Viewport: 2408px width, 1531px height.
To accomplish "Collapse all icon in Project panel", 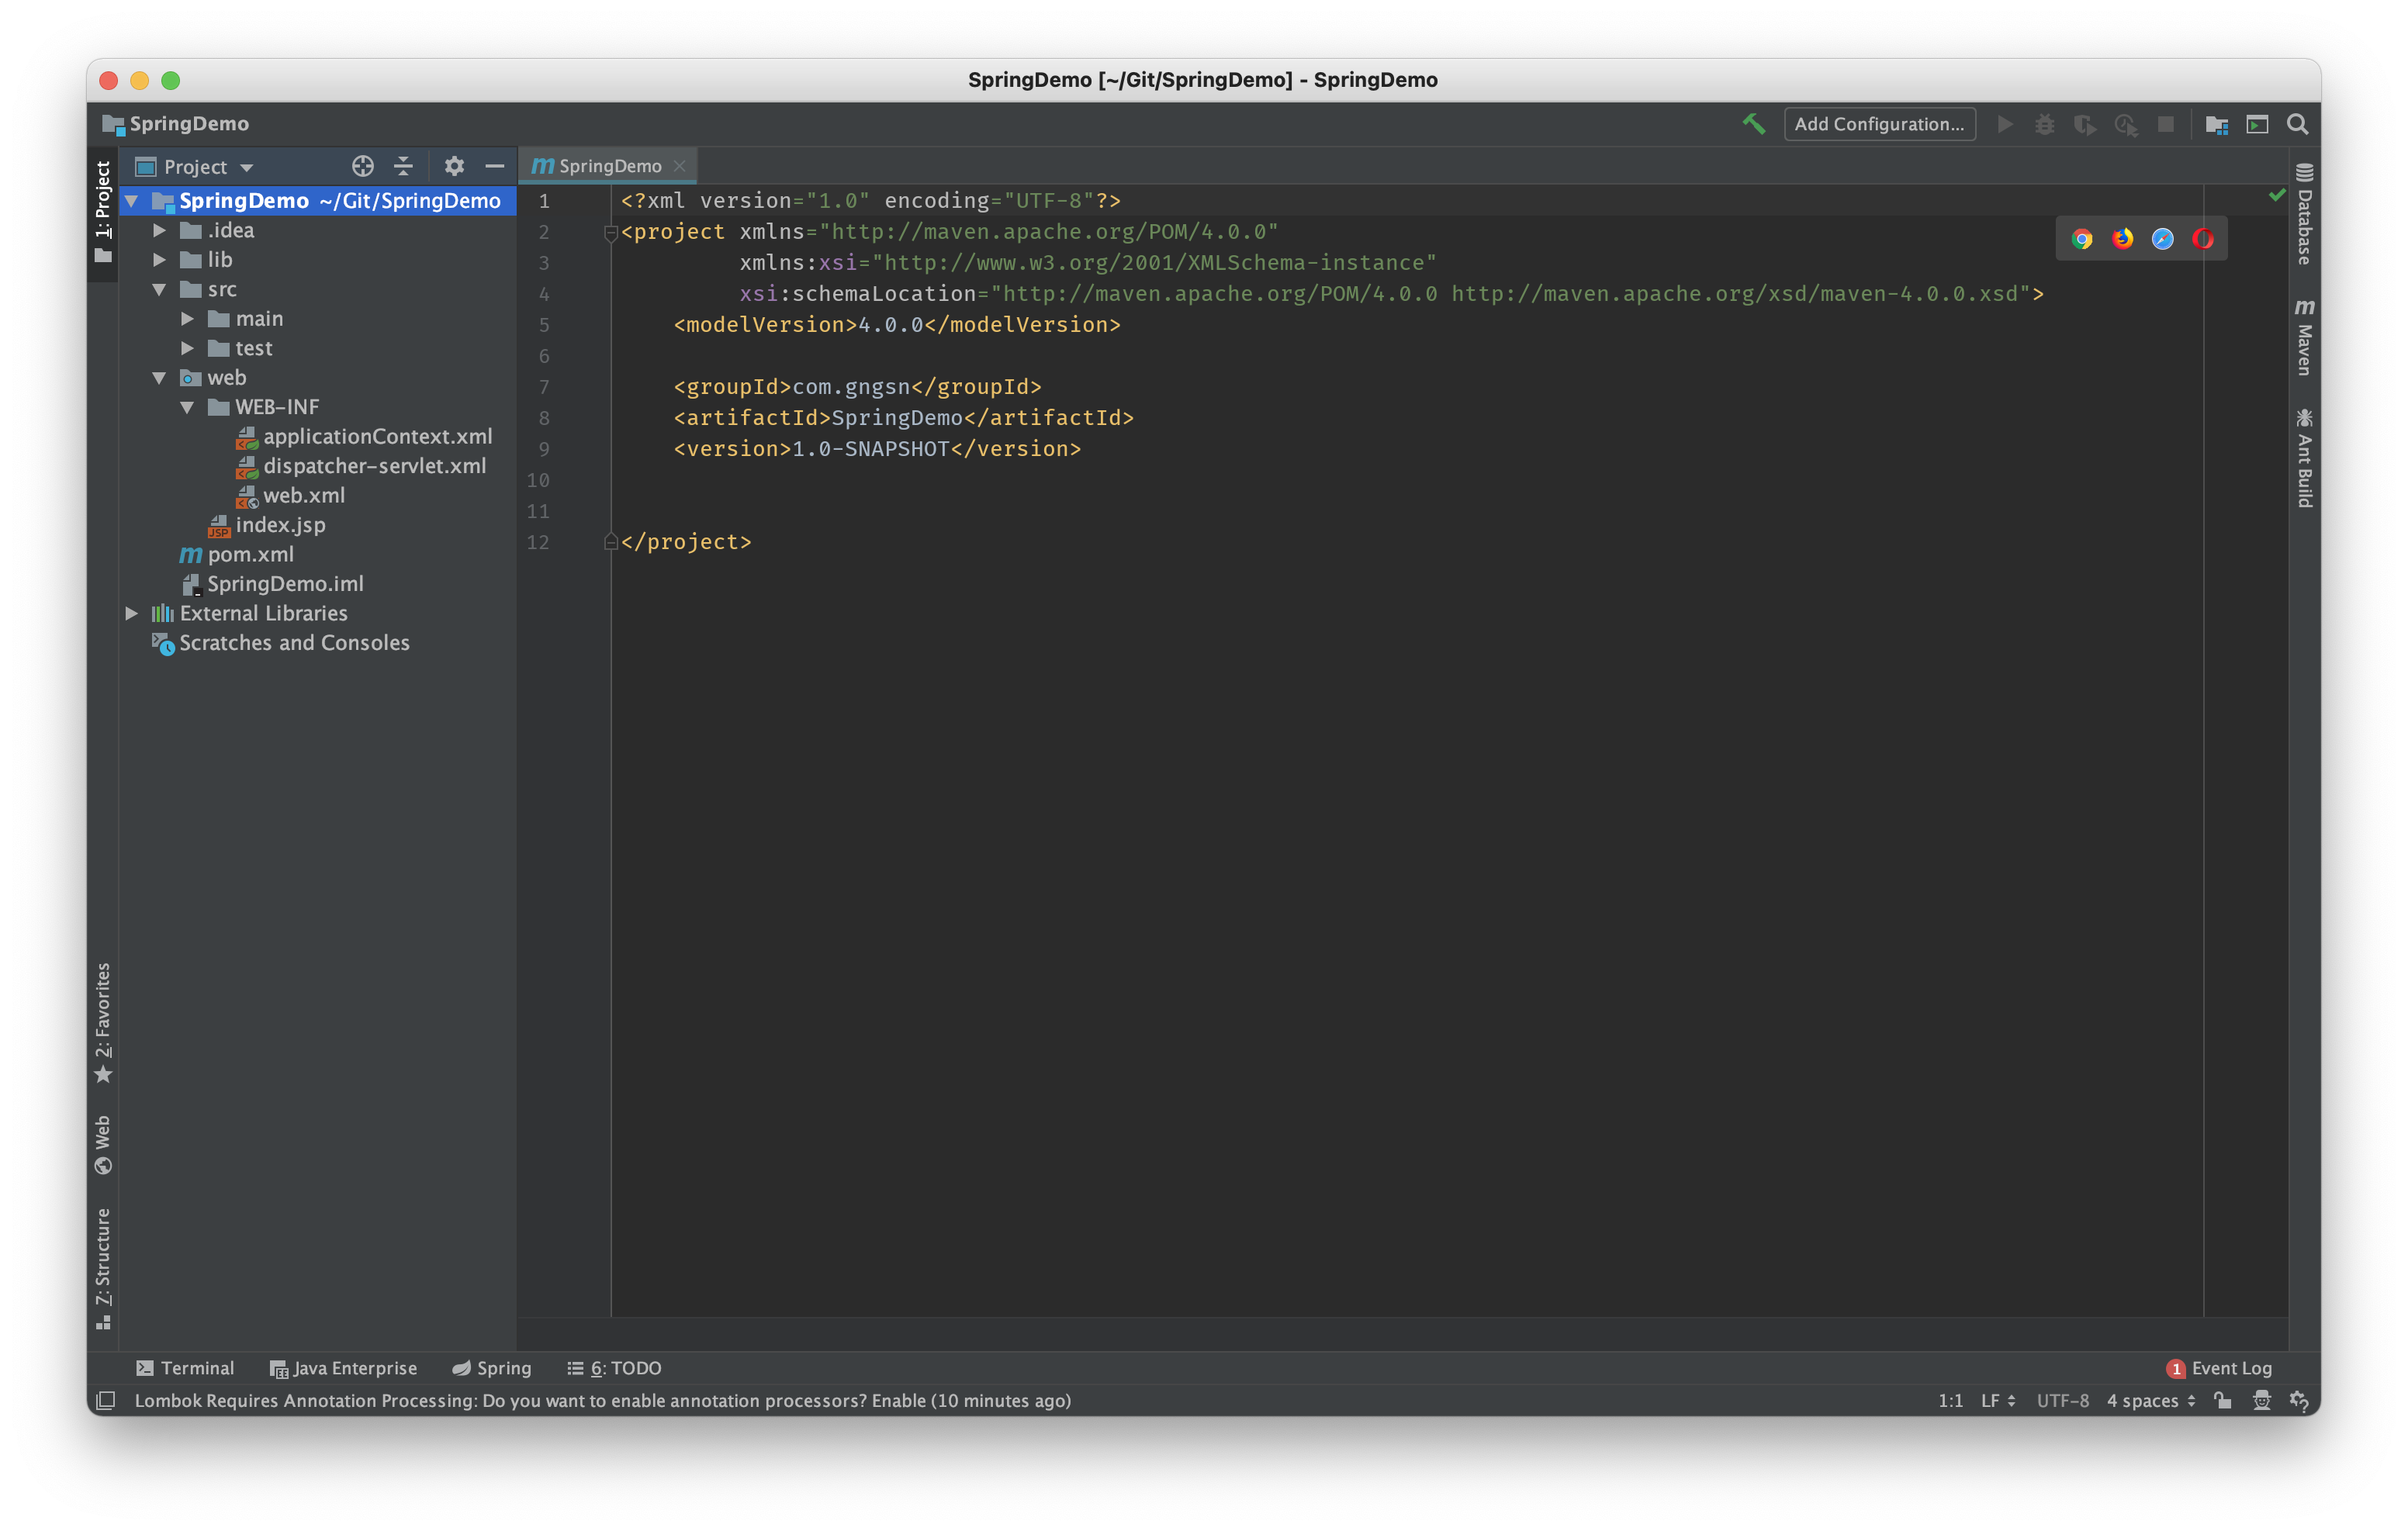I will 403,166.
